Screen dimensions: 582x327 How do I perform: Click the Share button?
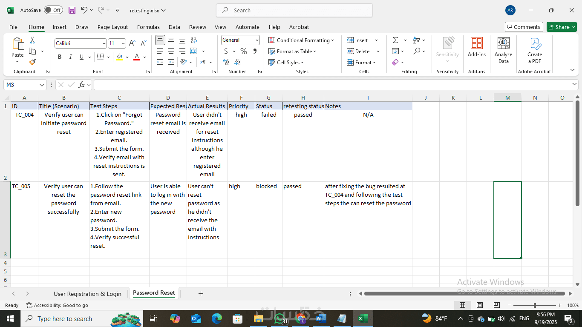tap(562, 27)
